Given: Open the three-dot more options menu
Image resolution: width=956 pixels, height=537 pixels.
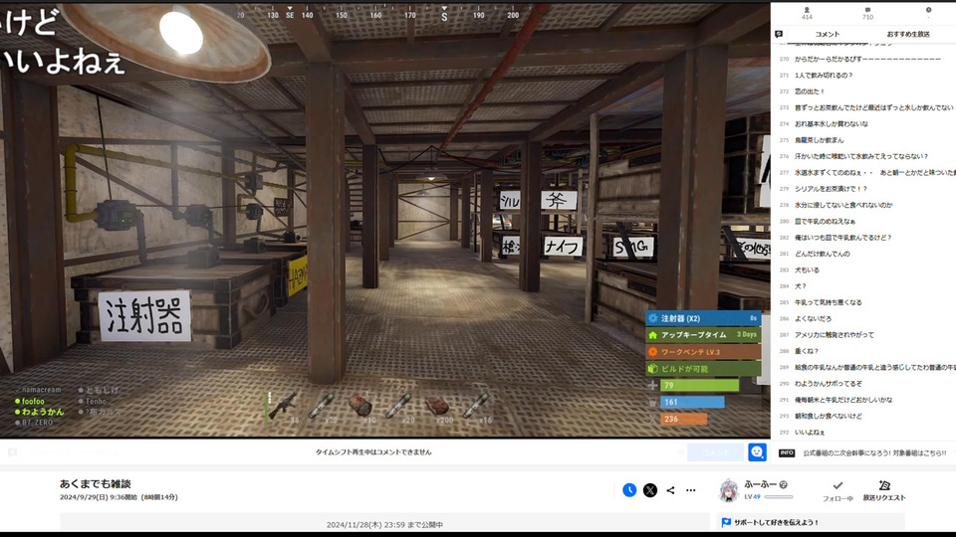Looking at the screenshot, I should tap(691, 490).
